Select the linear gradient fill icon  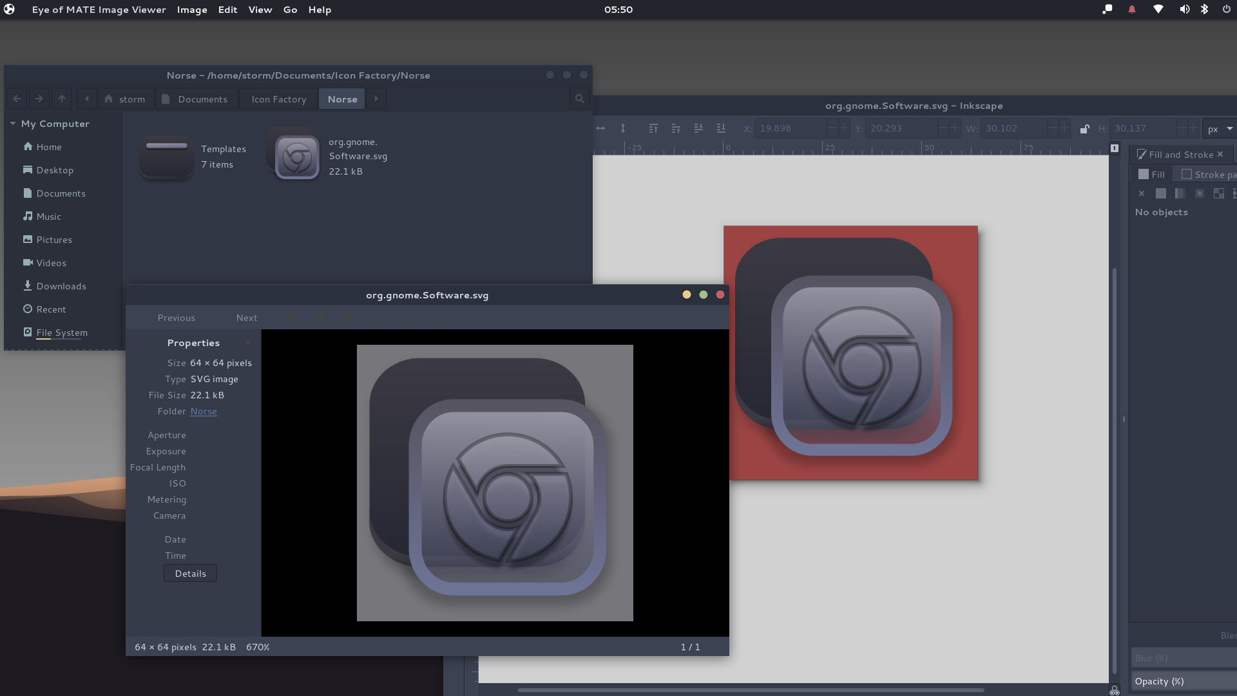coord(1180,193)
